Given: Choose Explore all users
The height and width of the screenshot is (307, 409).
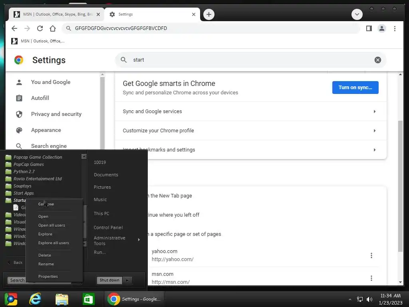Looking at the screenshot, I should (54, 243).
